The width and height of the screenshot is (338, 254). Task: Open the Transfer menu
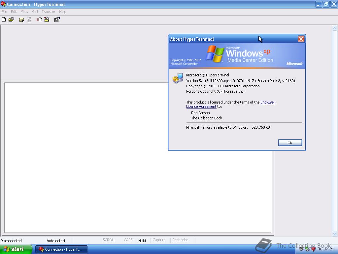point(48,12)
